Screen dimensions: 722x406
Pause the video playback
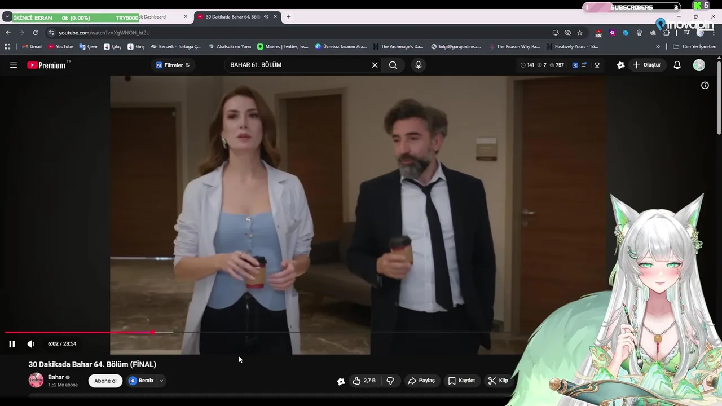click(12, 343)
